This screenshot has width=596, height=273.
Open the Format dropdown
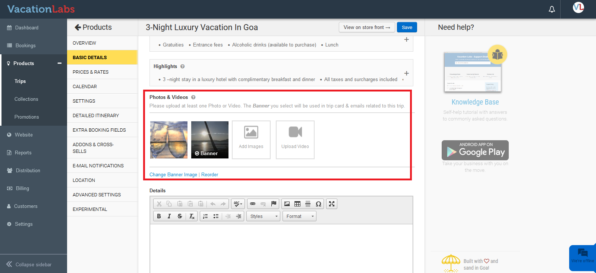299,216
